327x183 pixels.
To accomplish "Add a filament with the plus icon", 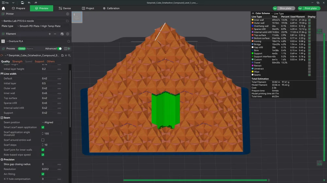I will pyautogui.click(x=50, y=34).
